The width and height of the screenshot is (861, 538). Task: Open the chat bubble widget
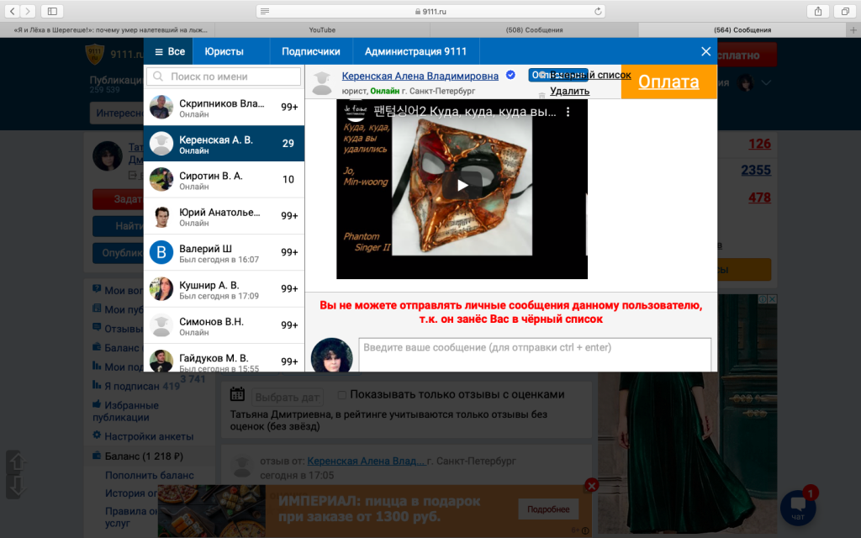[x=797, y=506]
